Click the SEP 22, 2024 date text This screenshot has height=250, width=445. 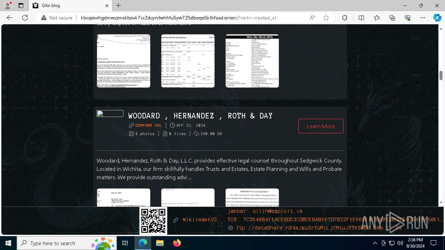click(191, 125)
